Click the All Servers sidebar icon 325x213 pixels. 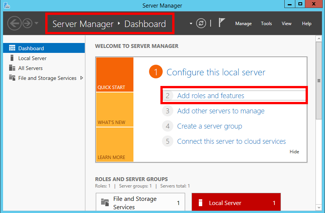[x=12, y=68]
